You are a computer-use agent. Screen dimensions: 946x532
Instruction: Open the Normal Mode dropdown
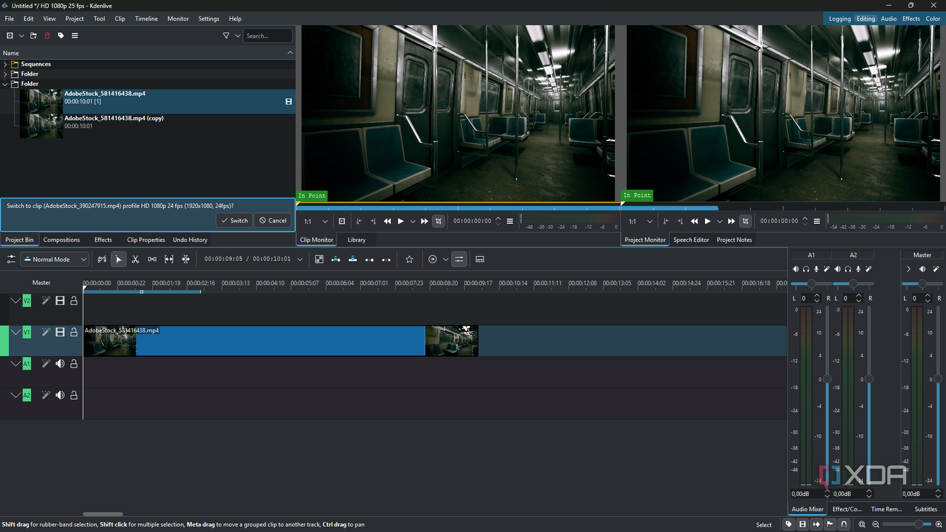click(55, 259)
